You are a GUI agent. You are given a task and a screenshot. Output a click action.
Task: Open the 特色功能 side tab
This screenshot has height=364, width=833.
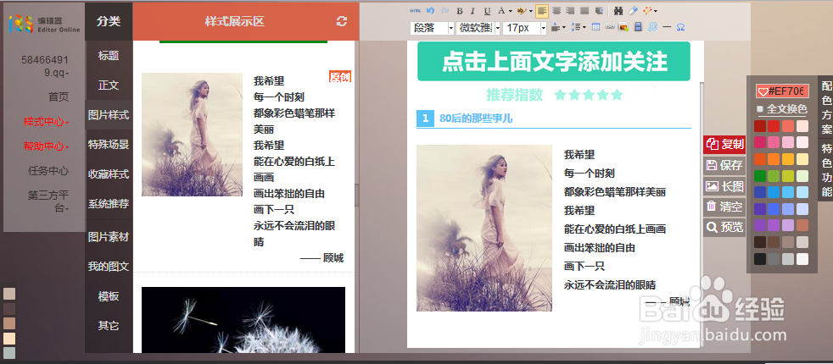[826, 169]
